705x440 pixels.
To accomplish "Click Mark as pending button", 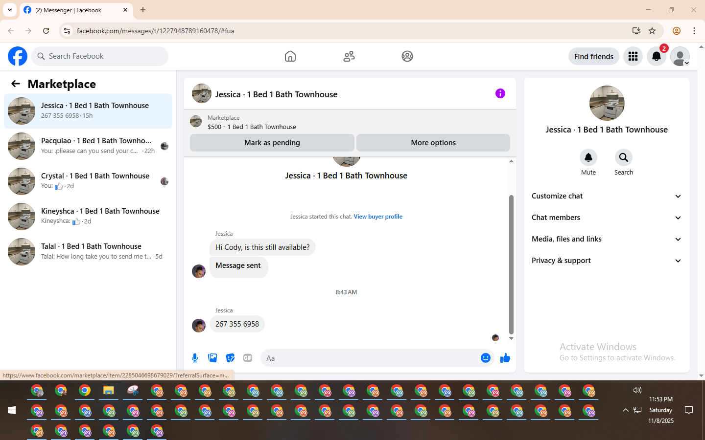I will point(272,143).
